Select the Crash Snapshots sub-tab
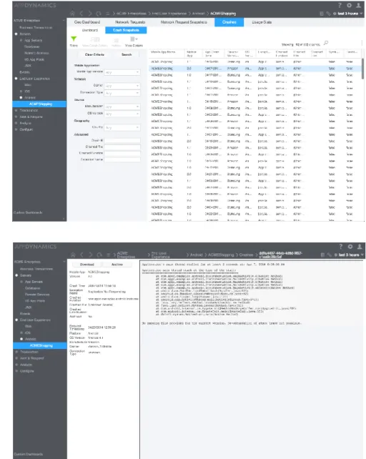The image size is (366, 459). (126, 30)
